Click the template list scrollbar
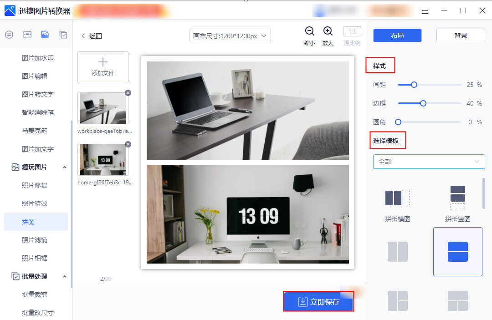Viewport: 492px width, 320px height. coord(483,193)
